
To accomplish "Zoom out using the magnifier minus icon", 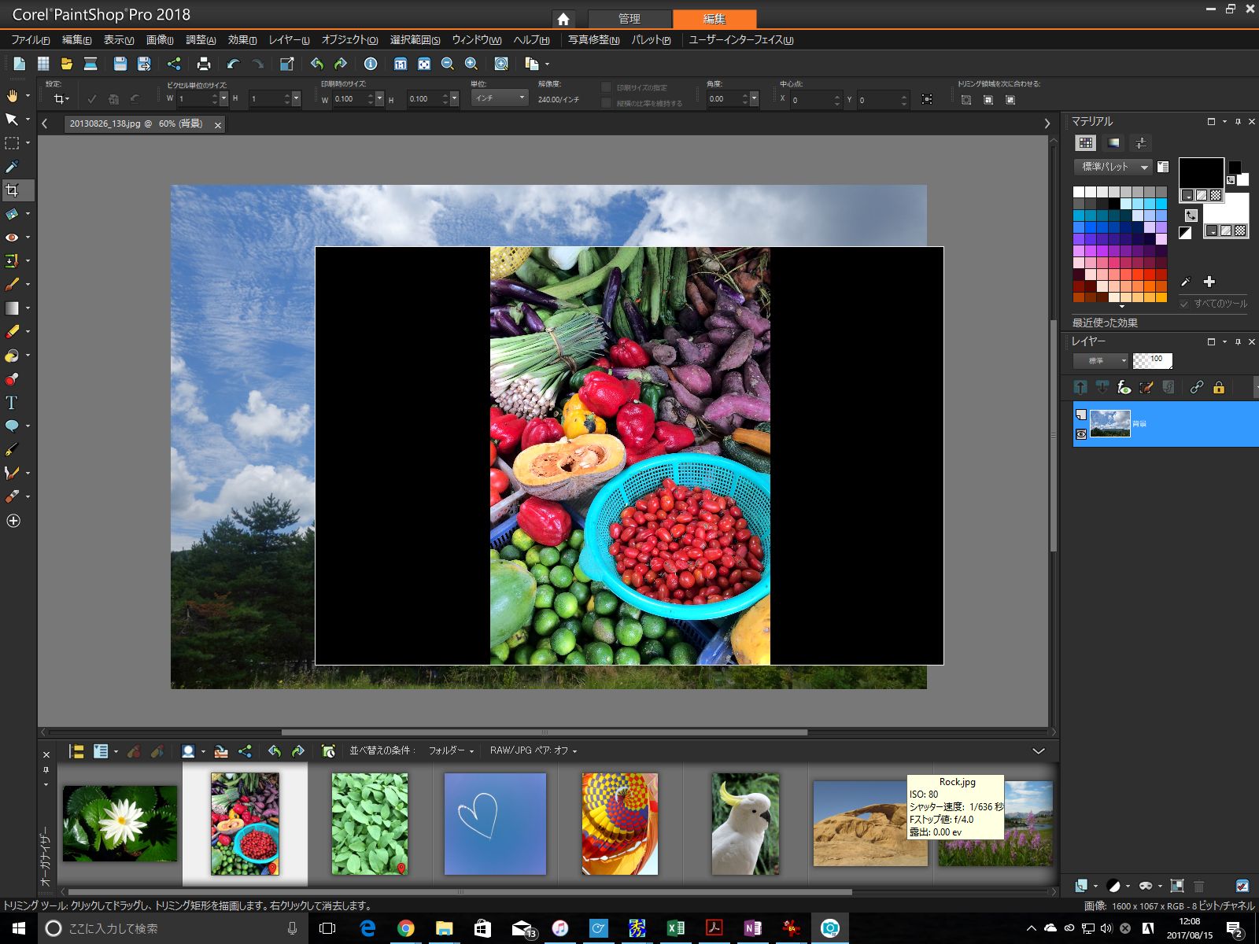I will 448,64.
